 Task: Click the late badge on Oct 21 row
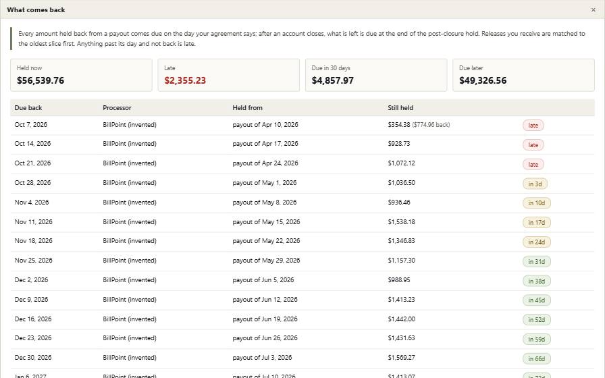click(533, 164)
